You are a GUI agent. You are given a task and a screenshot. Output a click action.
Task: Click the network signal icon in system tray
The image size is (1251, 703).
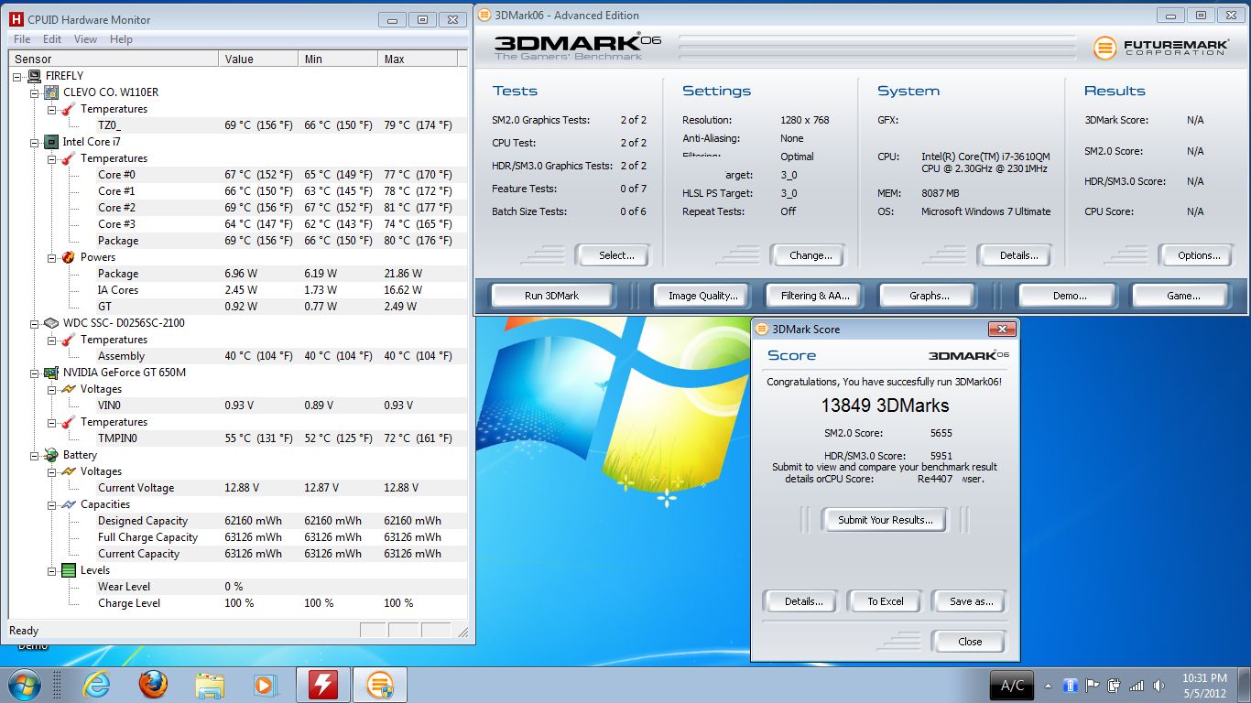point(1137,686)
